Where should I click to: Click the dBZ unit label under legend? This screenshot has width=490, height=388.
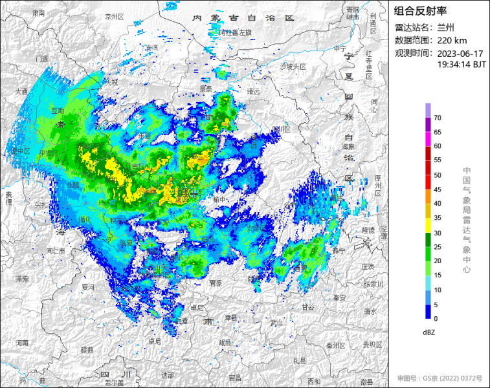[429, 332]
